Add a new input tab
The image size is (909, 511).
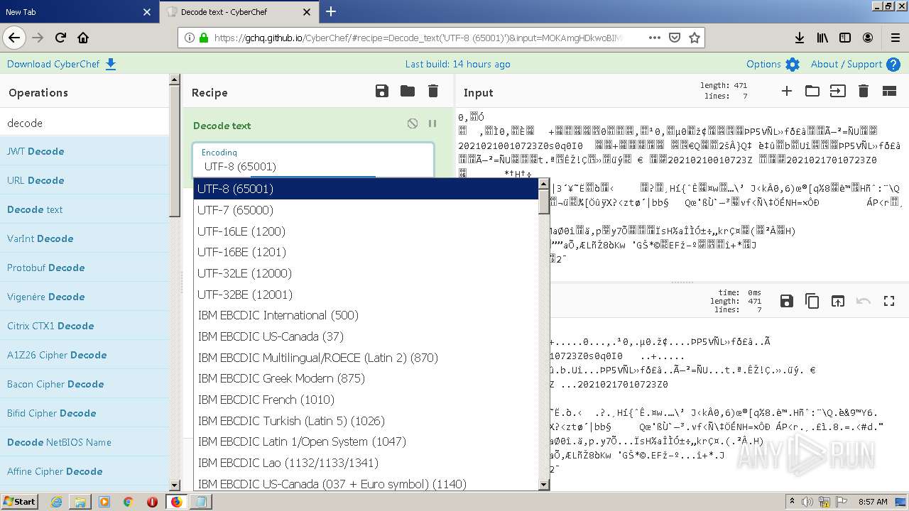click(787, 91)
